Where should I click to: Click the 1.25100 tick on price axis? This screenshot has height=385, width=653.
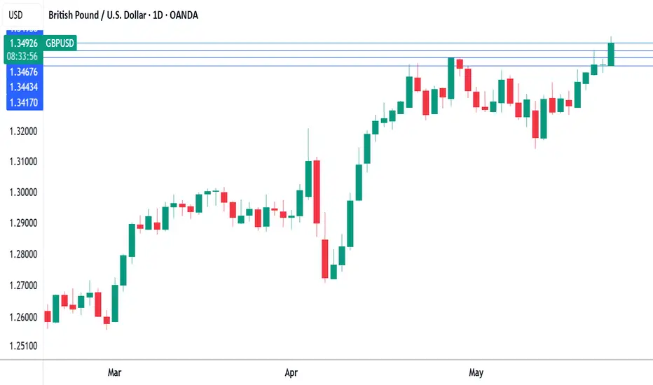click(x=23, y=346)
